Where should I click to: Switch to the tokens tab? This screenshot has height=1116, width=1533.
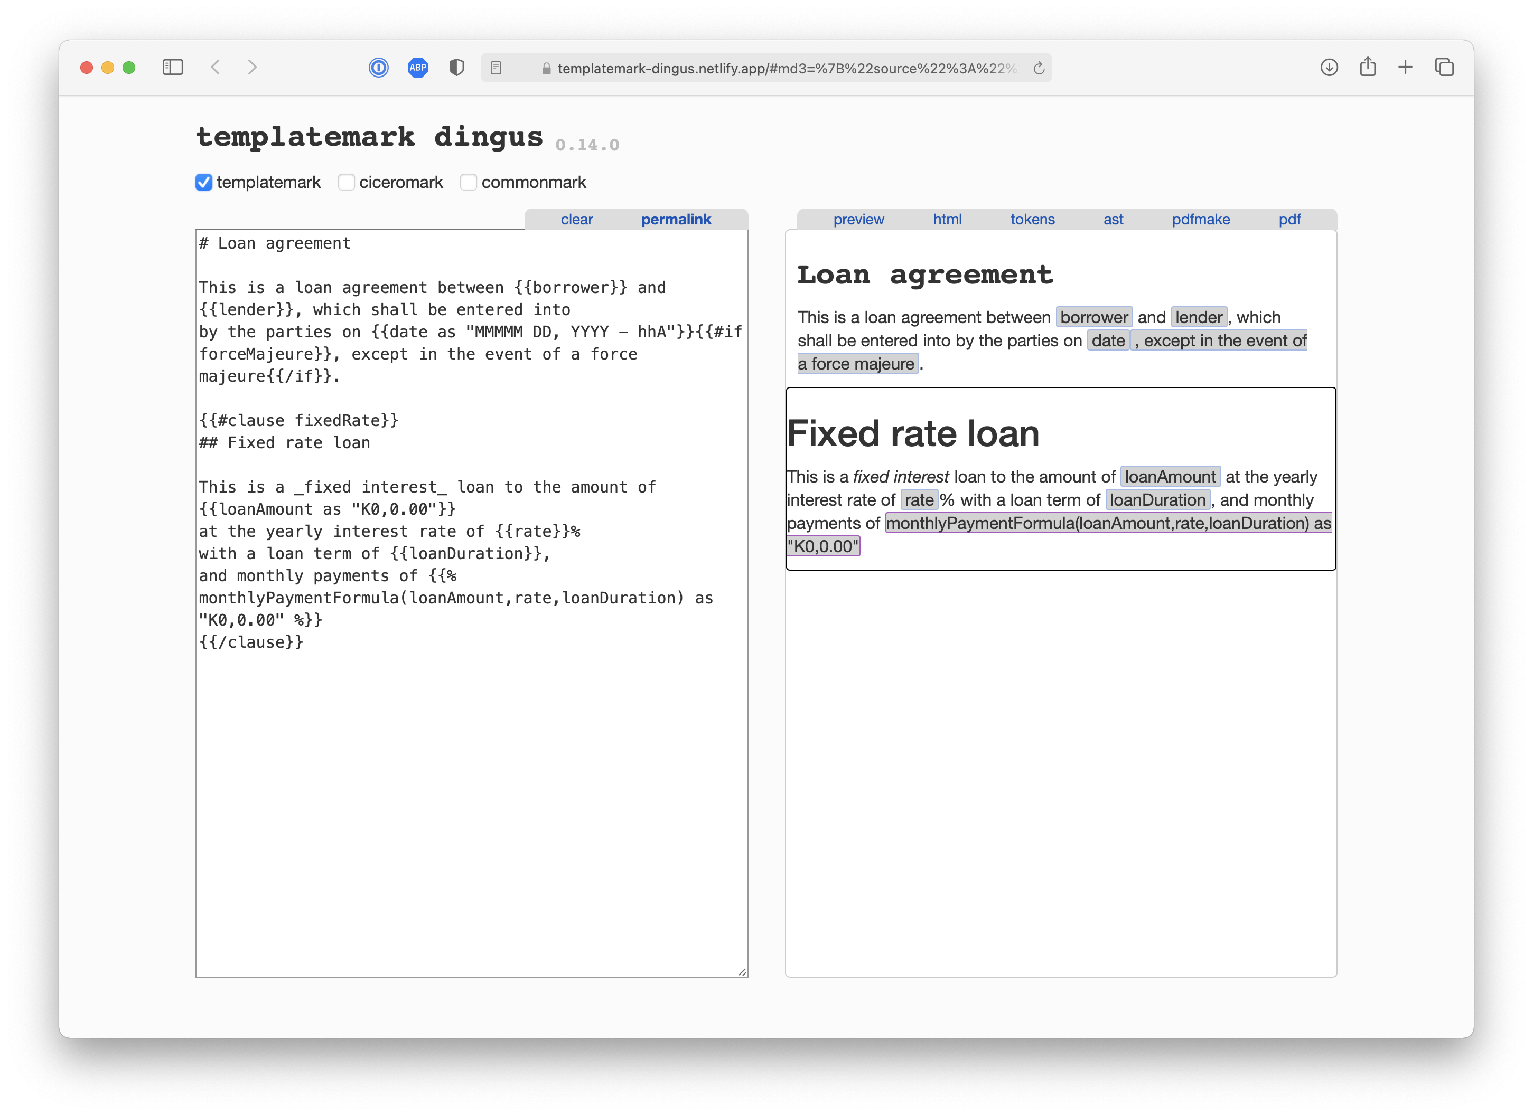click(1032, 220)
